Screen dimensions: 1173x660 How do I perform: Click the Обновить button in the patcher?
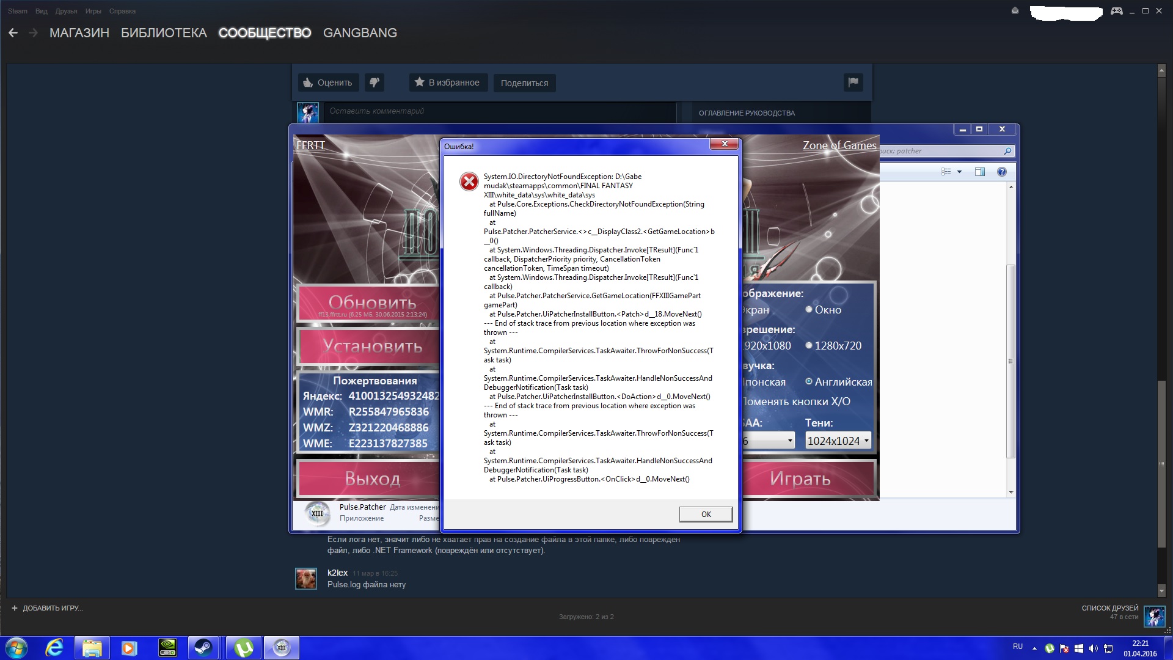[369, 303]
